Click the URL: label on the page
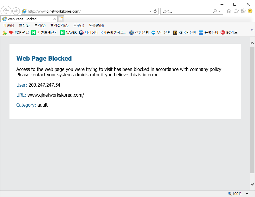This screenshot has width=255, height=197. 21,95
